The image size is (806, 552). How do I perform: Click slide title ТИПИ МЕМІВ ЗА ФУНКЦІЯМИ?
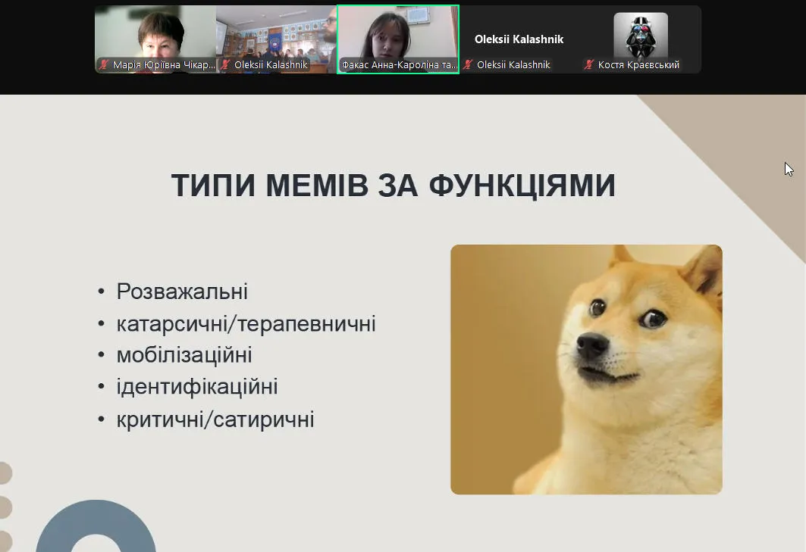point(394,186)
